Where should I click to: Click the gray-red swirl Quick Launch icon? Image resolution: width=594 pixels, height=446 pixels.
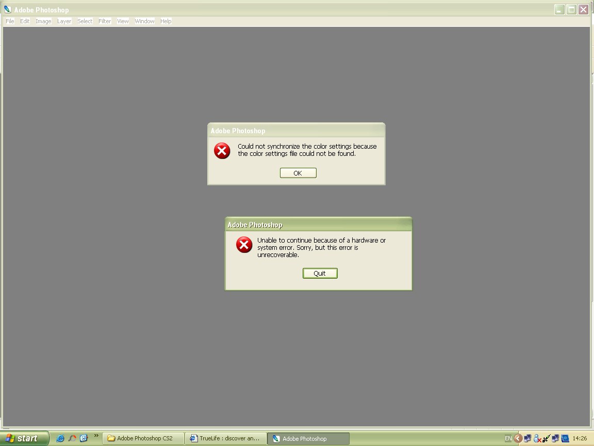tap(72, 438)
